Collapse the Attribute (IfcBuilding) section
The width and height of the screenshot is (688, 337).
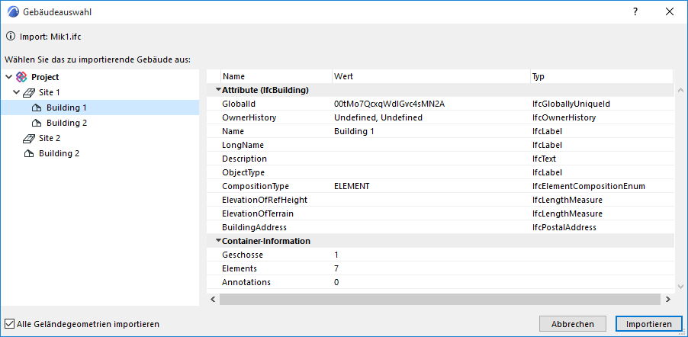point(218,90)
